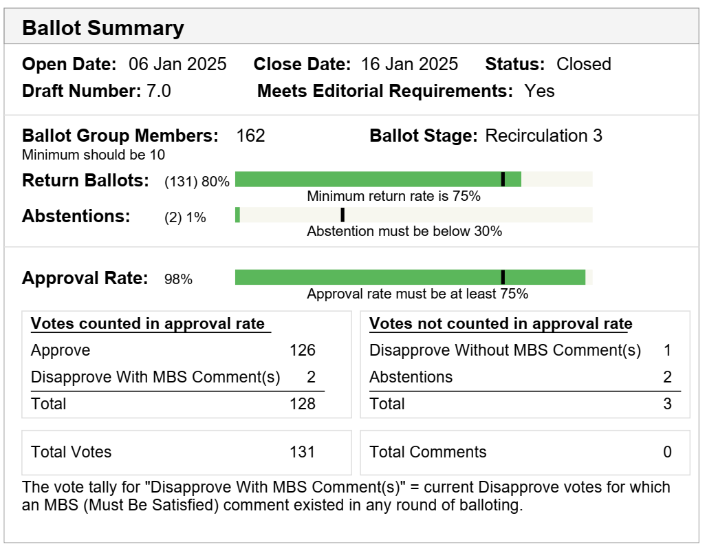Click the Draft Number value 7.0

click(x=159, y=91)
